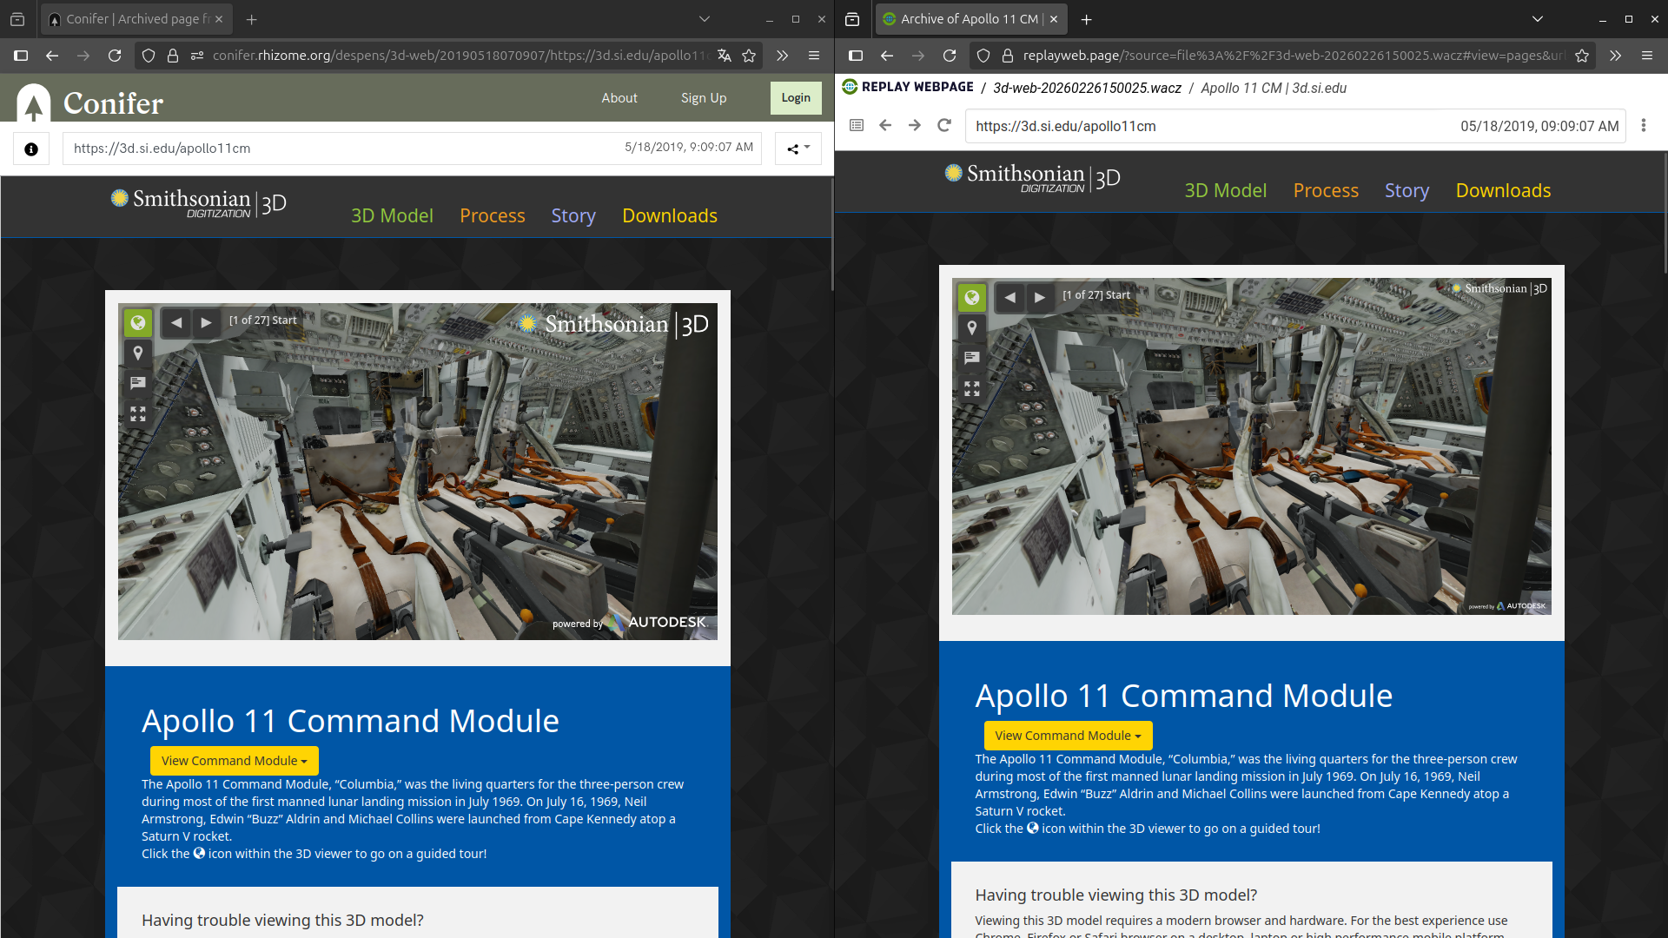Viewport: 1668px width, 938px height.
Task: Toggle left browser sidebar icon
Action: (21, 56)
